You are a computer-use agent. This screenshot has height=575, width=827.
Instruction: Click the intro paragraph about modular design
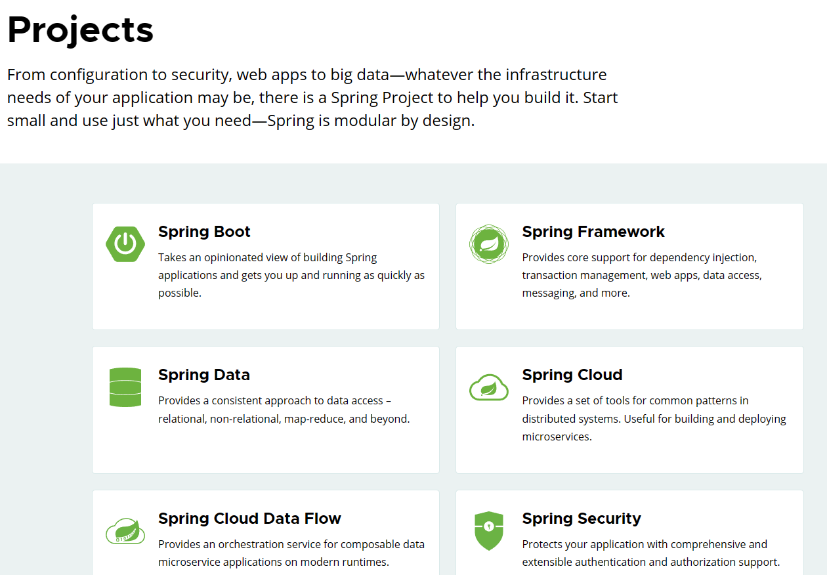coord(312,98)
